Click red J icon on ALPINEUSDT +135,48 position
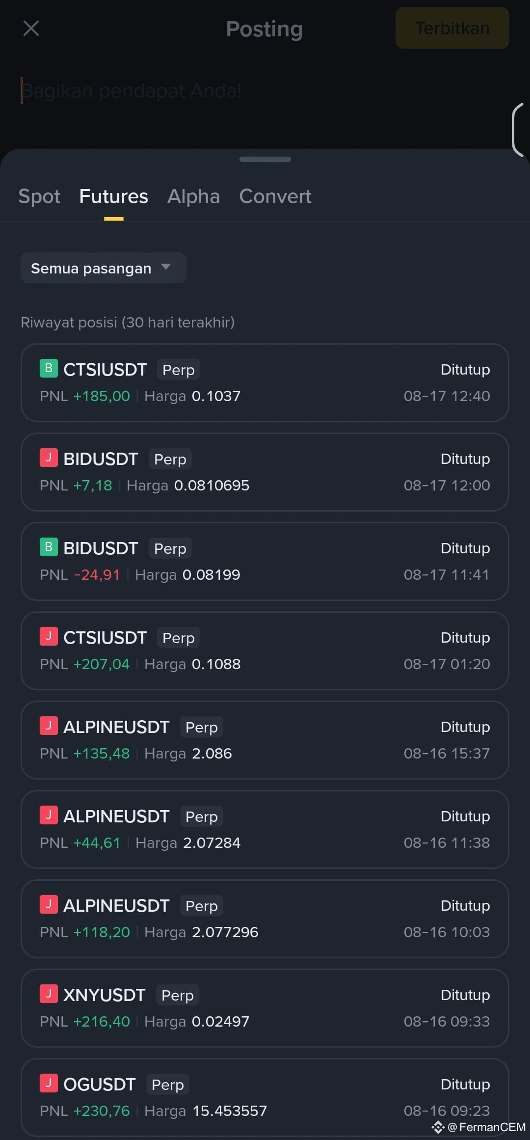Screen dimensions: 530x1140 pyautogui.click(x=49, y=726)
